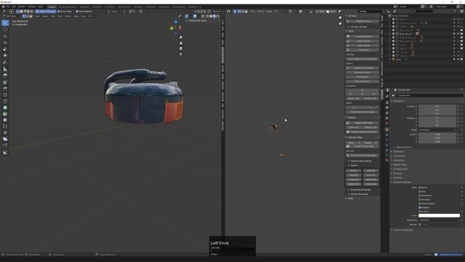Click the viewport display Color swatch
465x262 pixels.
pyautogui.click(x=439, y=215)
